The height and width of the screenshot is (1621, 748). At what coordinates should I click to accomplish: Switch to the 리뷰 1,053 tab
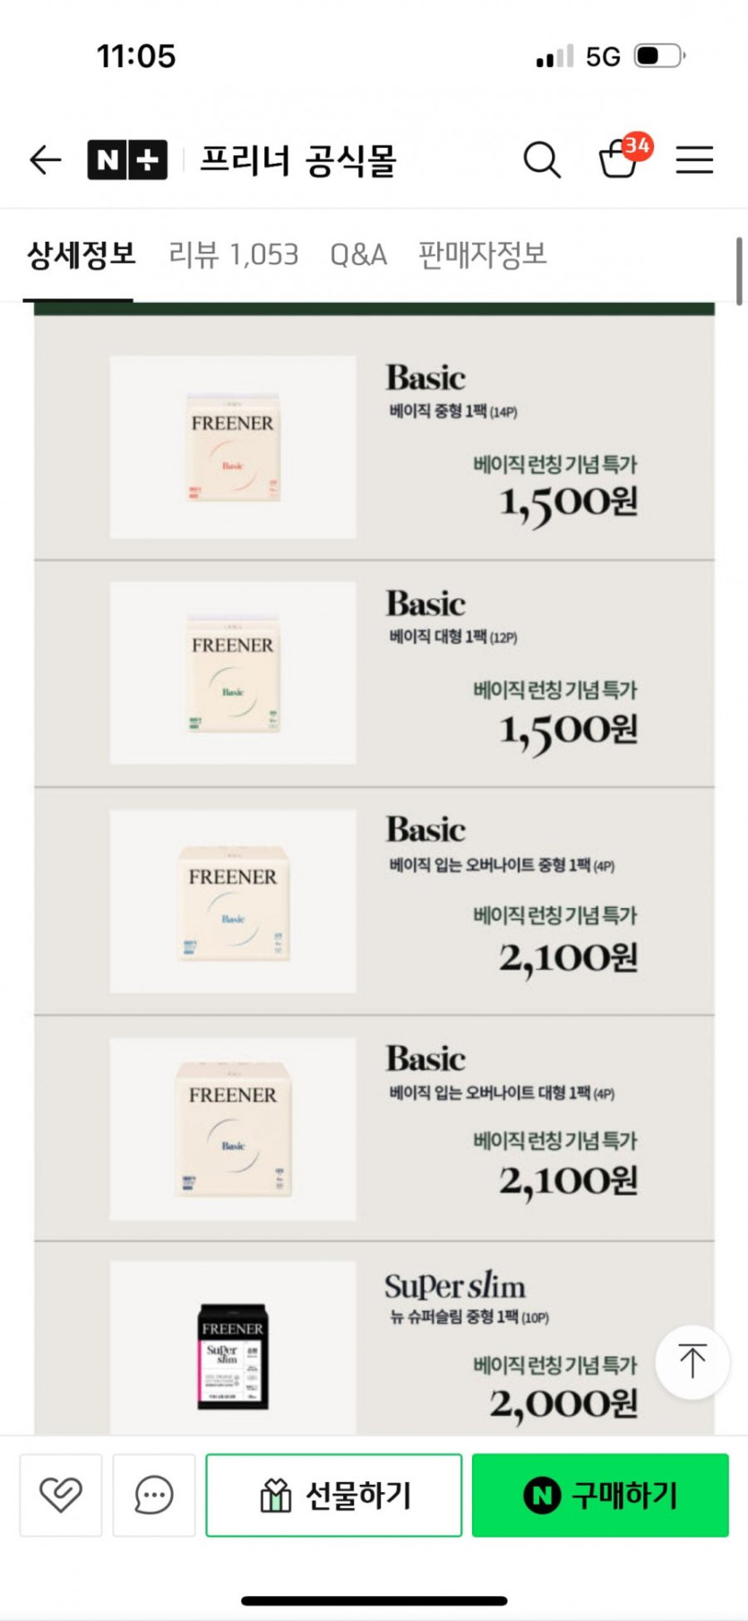(233, 255)
